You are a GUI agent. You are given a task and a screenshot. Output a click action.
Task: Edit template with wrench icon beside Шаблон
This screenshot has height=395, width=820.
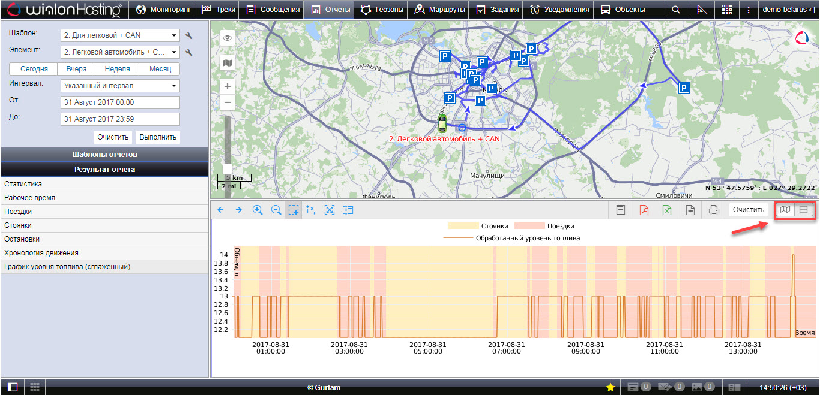click(x=189, y=36)
